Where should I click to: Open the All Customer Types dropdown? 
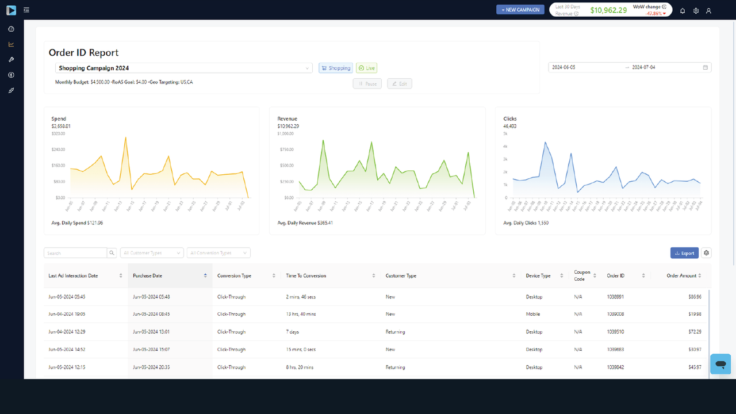[152, 253]
